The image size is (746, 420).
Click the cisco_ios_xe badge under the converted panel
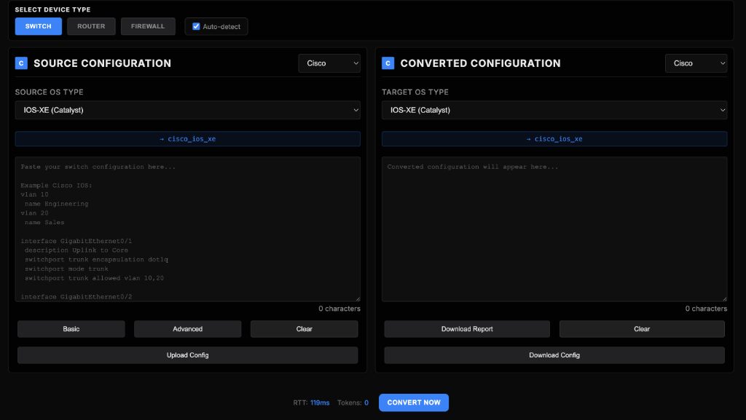tap(554, 138)
